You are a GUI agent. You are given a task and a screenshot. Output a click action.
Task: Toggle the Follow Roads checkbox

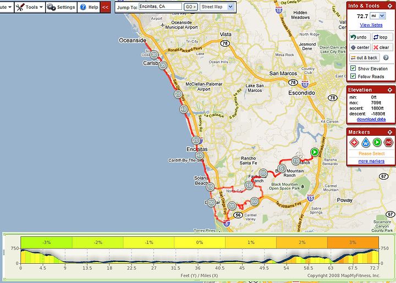353,76
